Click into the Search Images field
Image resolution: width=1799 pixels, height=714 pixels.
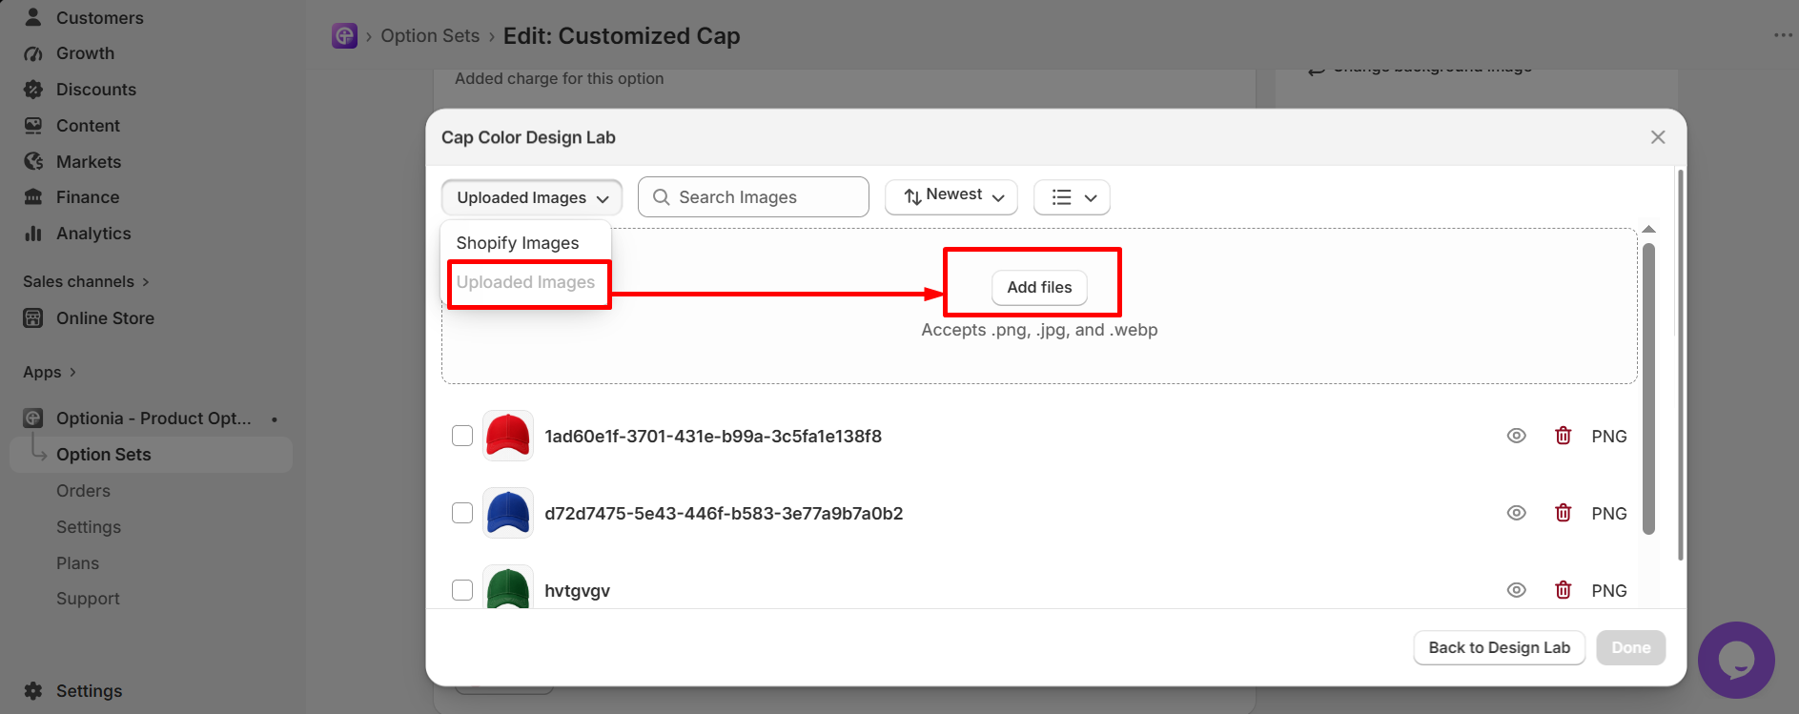753,197
